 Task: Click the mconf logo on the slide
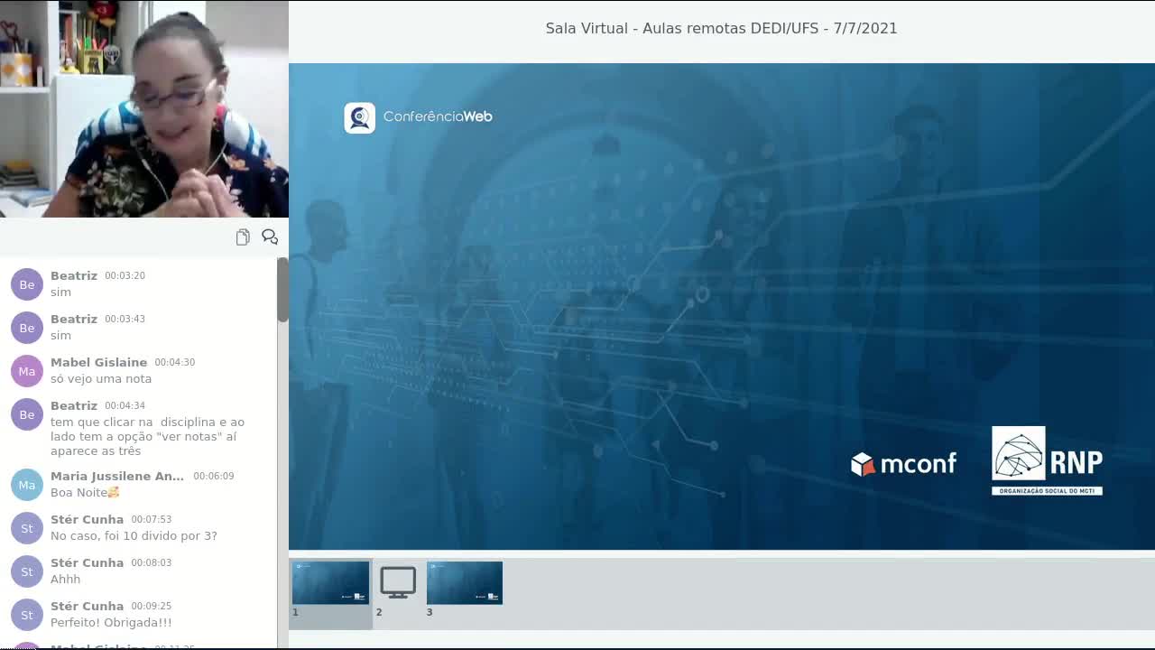coord(903,464)
